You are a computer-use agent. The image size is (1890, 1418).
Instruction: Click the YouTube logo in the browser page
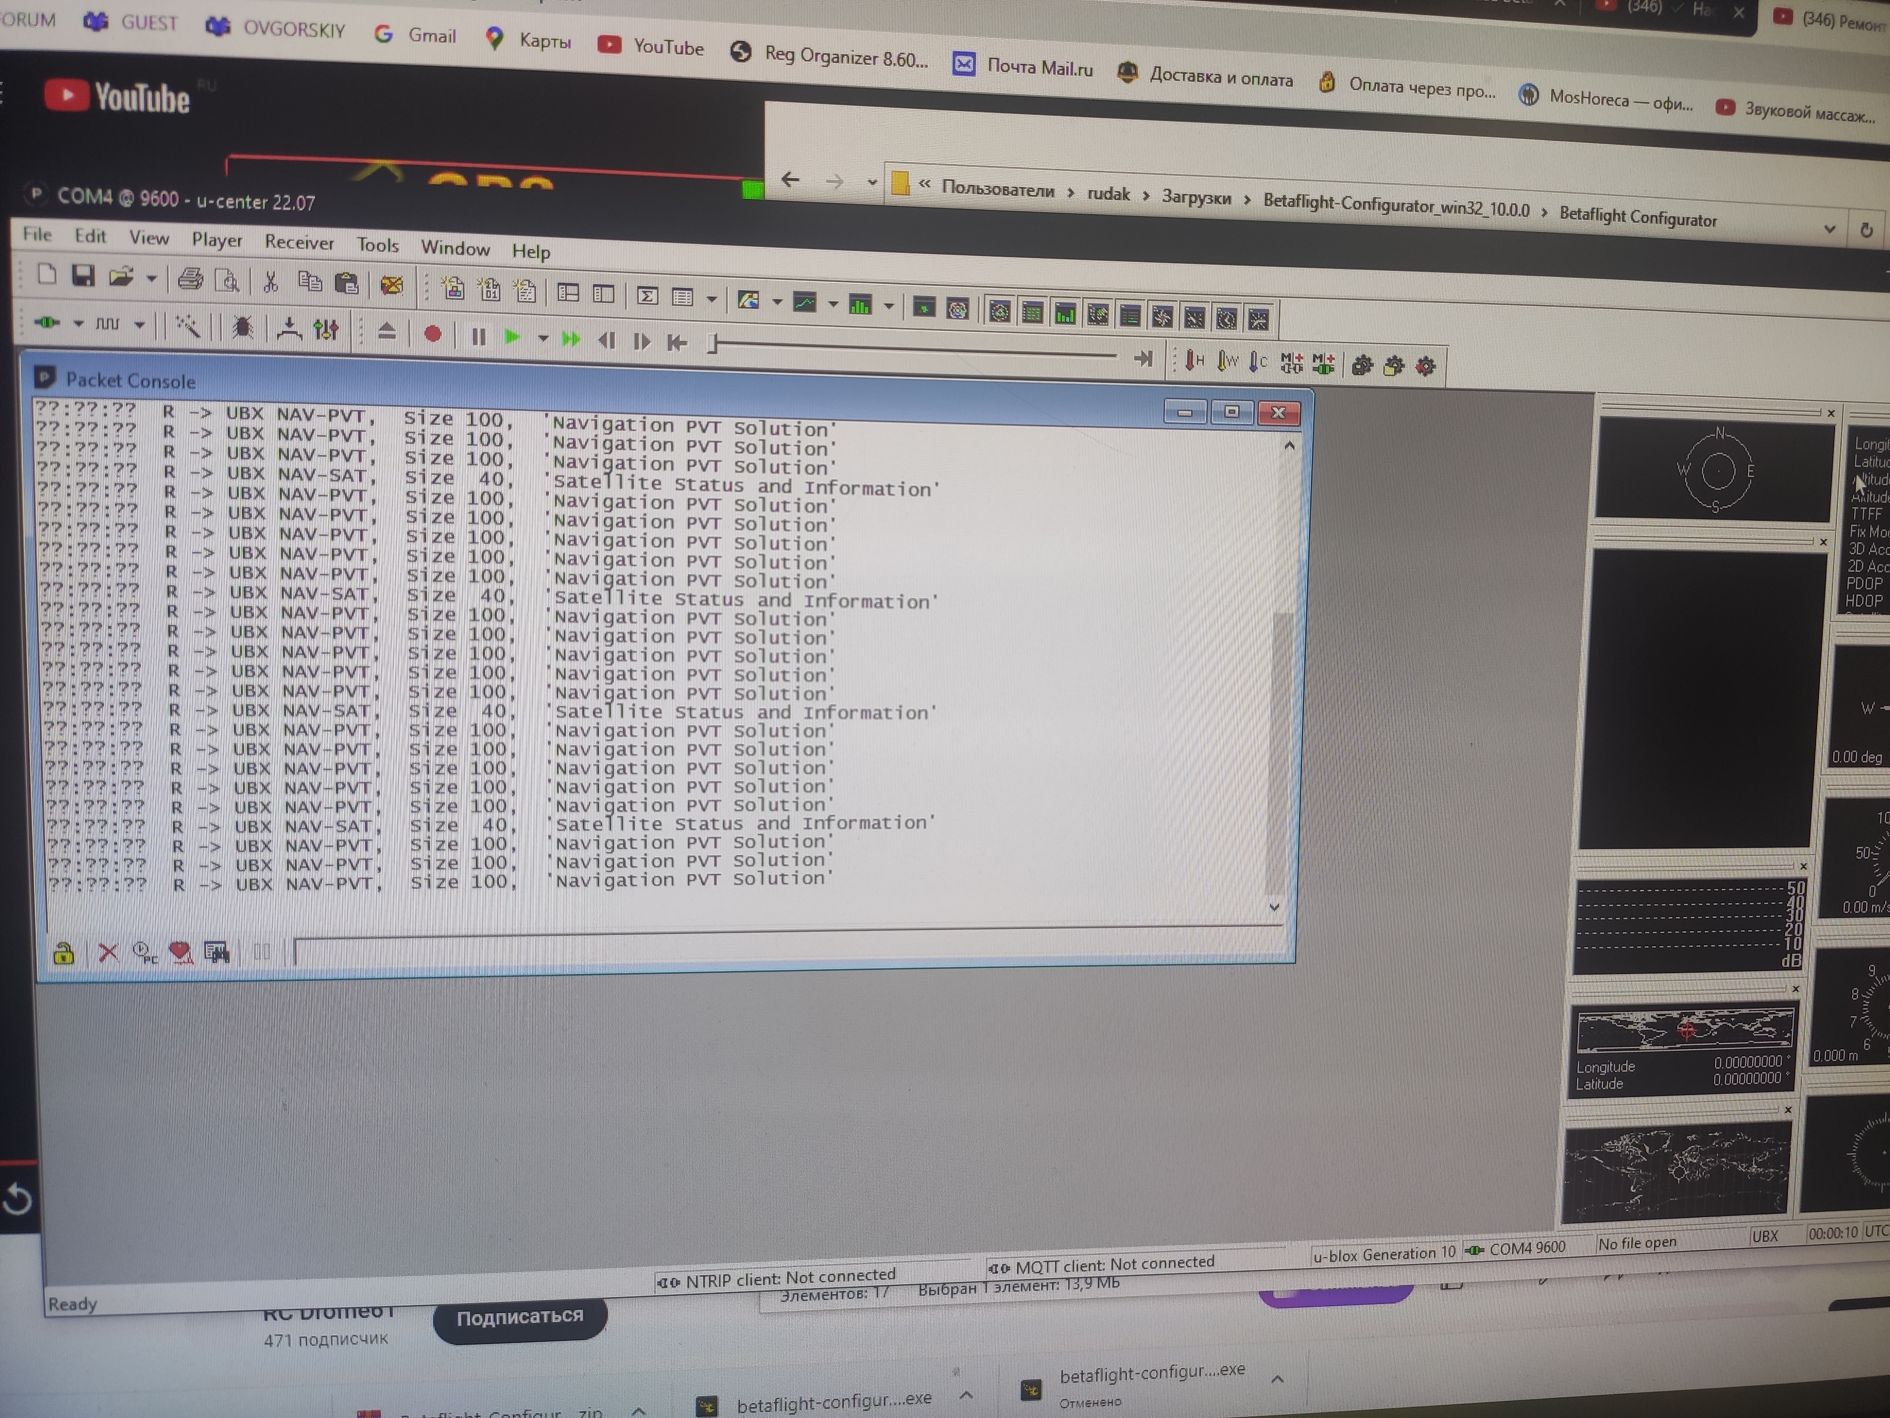(x=116, y=97)
